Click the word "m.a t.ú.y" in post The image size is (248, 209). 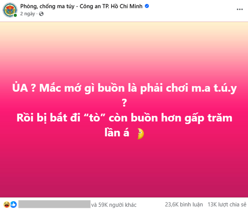214,88
